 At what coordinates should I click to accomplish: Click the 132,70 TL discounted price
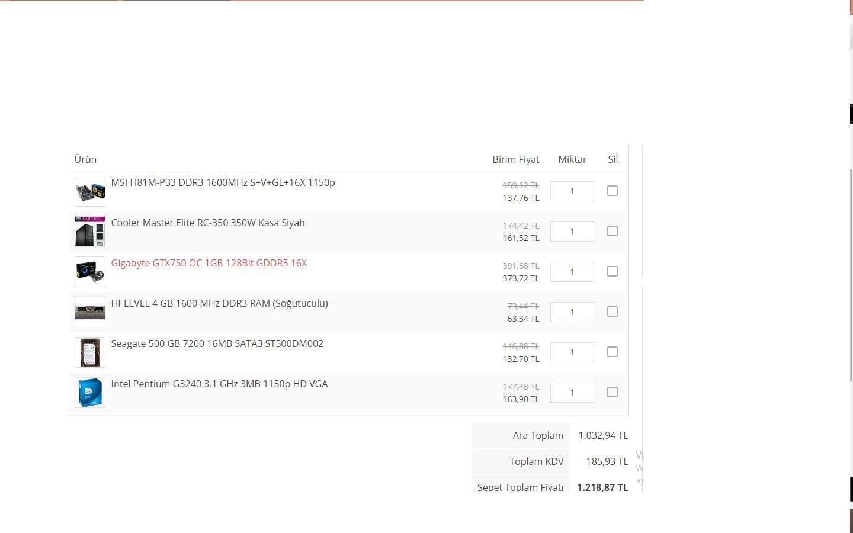[x=521, y=359]
